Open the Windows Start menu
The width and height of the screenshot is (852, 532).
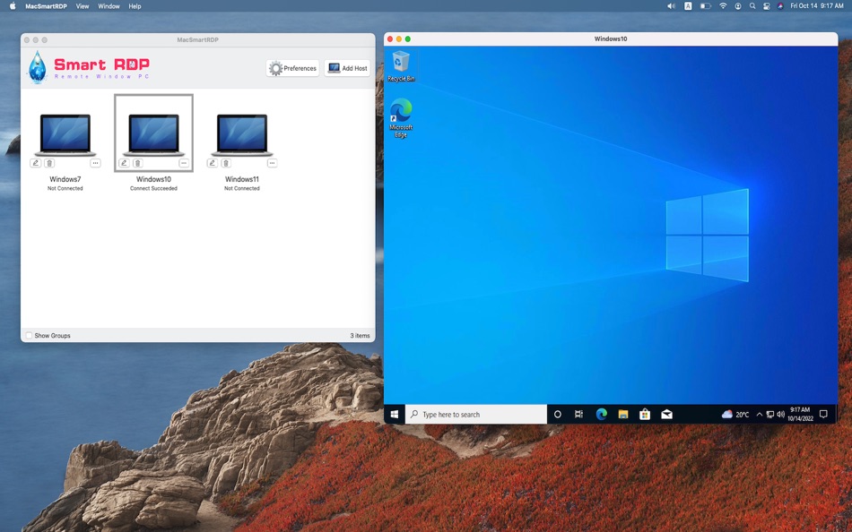click(395, 414)
